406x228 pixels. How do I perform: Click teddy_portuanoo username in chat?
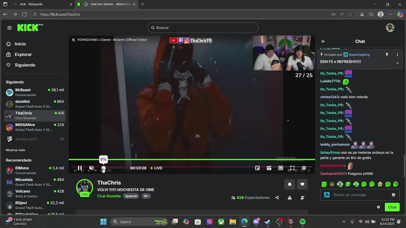pyautogui.click(x=335, y=144)
